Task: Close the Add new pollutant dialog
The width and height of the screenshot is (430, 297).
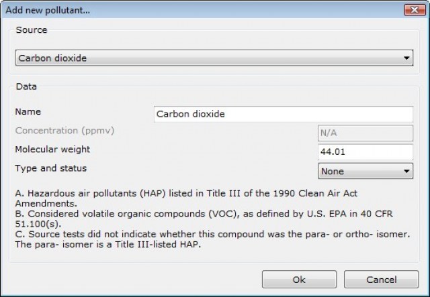Action: coord(413,10)
